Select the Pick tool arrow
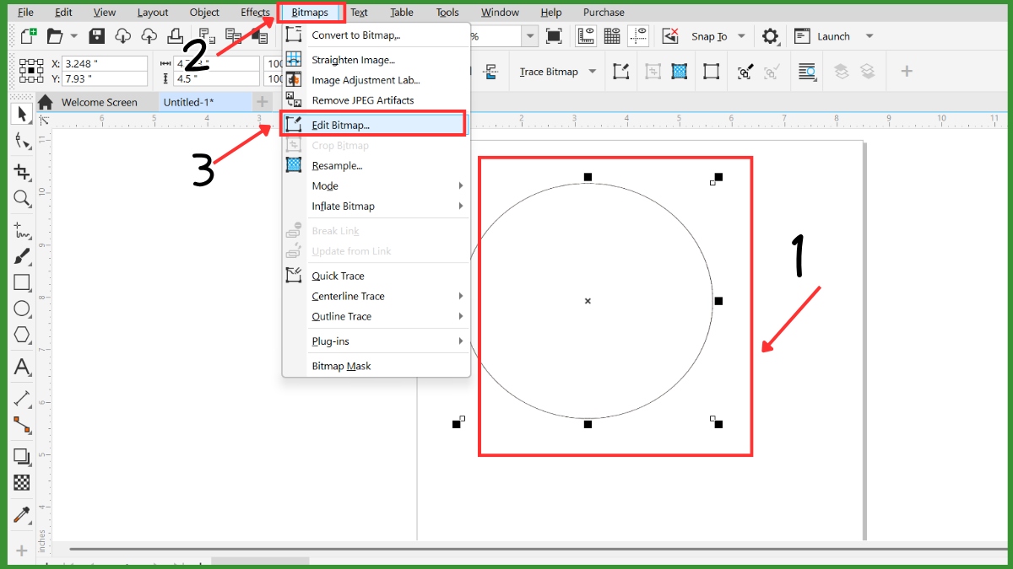The height and width of the screenshot is (569, 1013). (x=22, y=114)
